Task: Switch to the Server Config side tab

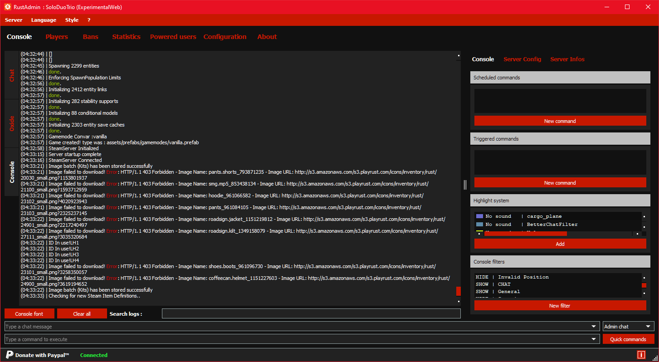Action: (x=522, y=59)
